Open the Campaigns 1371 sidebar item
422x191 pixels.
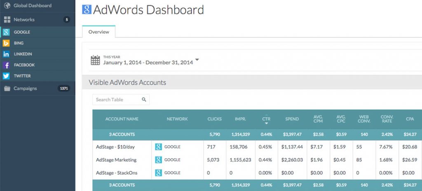[x=38, y=89]
